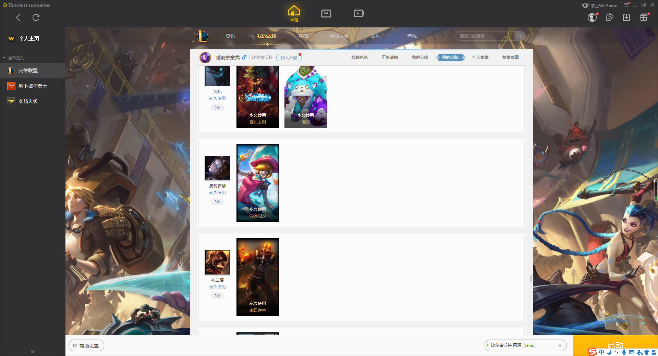Click the 1/9 skin count badge
658x356 pixels.
(x=218, y=202)
